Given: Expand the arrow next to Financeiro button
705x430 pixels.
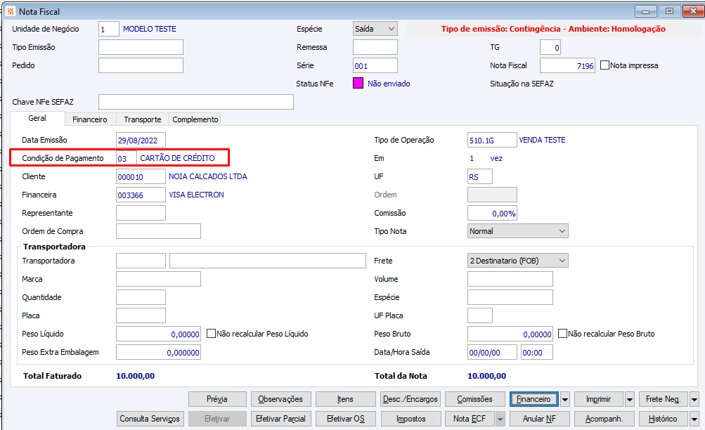Looking at the screenshot, I should [x=565, y=399].
